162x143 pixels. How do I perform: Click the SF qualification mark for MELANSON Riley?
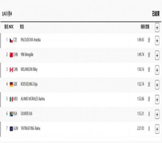pos(149,70)
